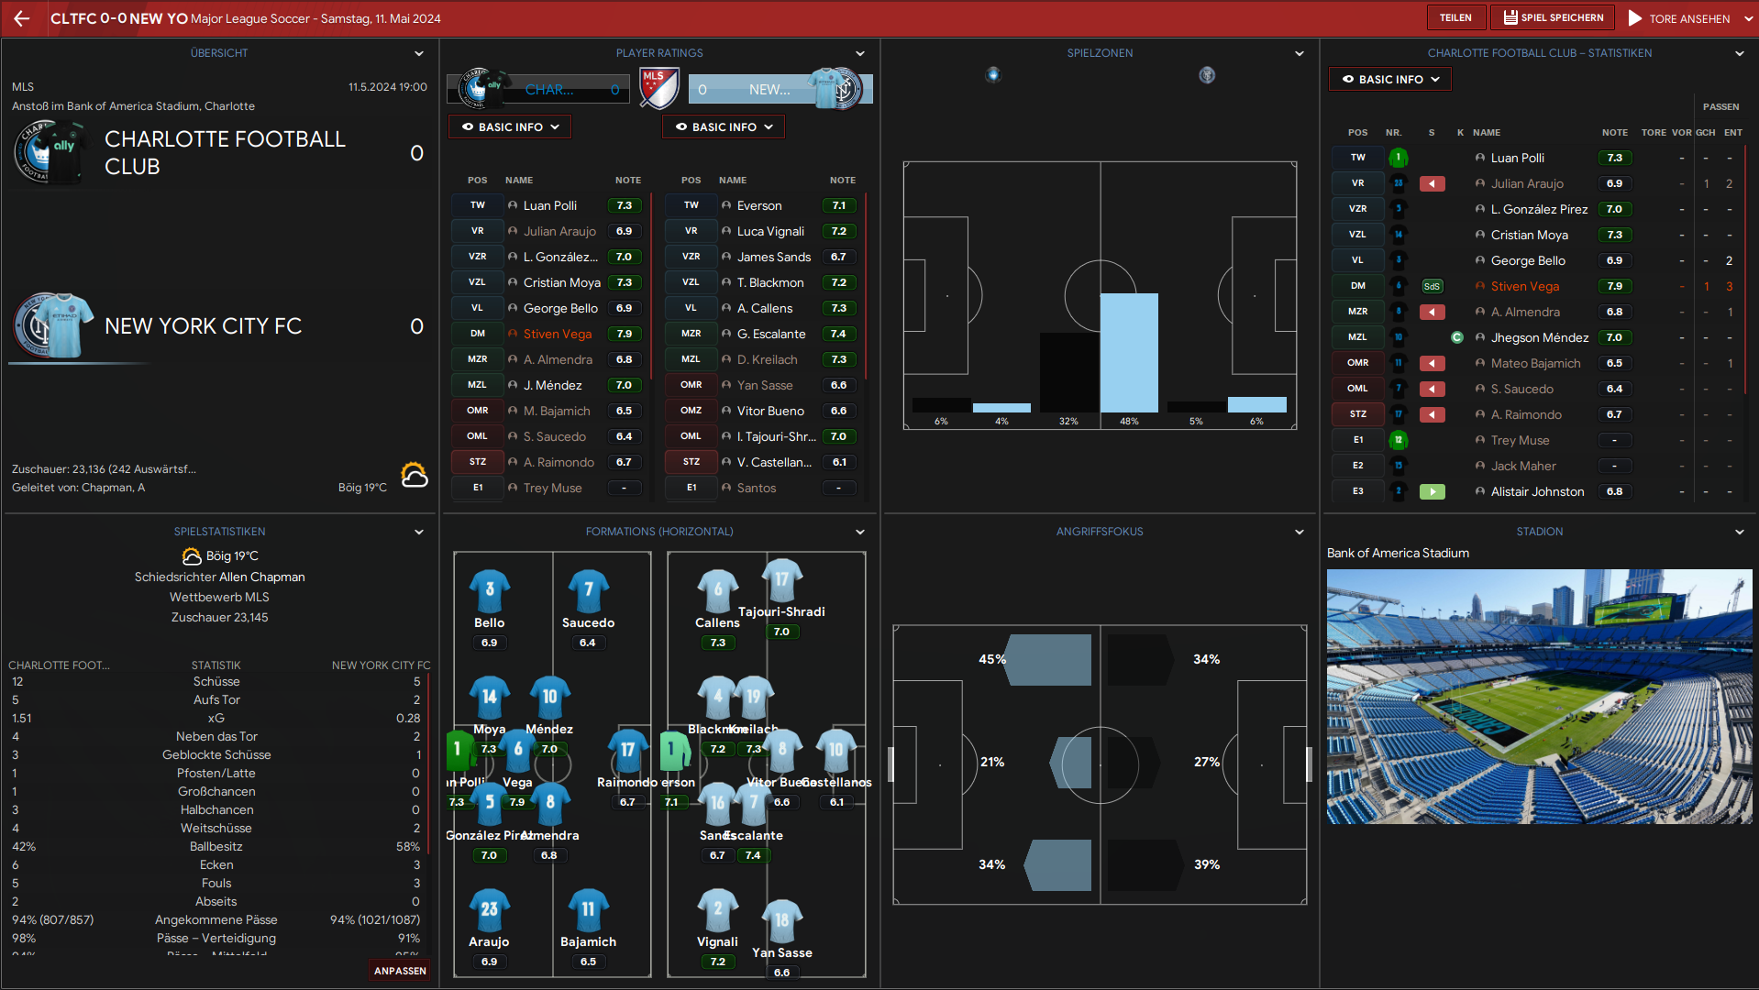Screen dimensions: 1759x990
Task: Click Callens' number 6 shirt in formation
Action: point(717,590)
